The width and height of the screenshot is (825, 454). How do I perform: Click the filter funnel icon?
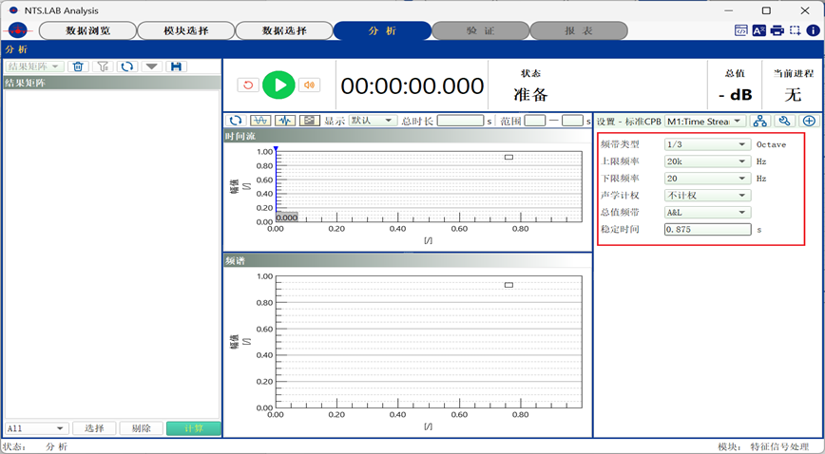[103, 66]
